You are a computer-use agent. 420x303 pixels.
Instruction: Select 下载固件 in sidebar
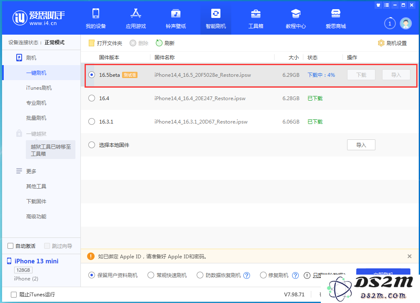pos(36,201)
